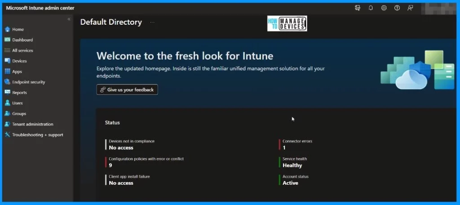Open Users section

(x=18, y=103)
